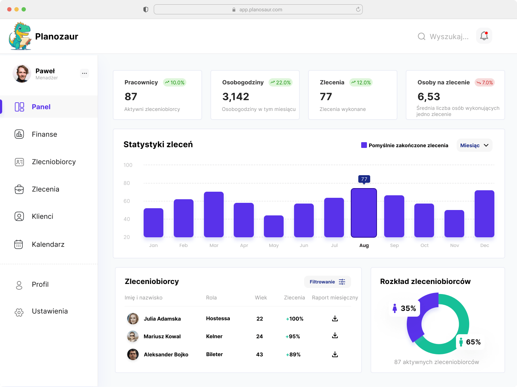
Task: Click the Zlecenia briefcase icon
Action: point(19,189)
